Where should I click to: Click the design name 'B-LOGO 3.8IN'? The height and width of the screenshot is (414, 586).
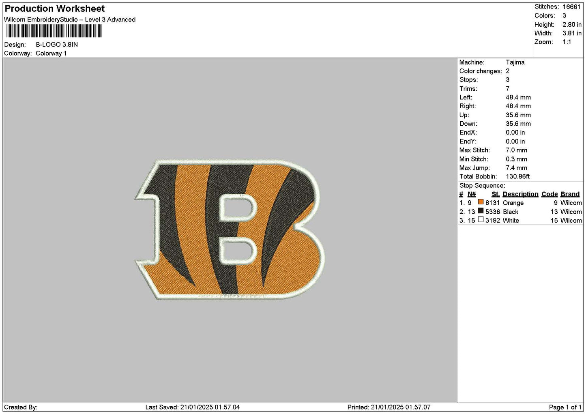pos(57,45)
